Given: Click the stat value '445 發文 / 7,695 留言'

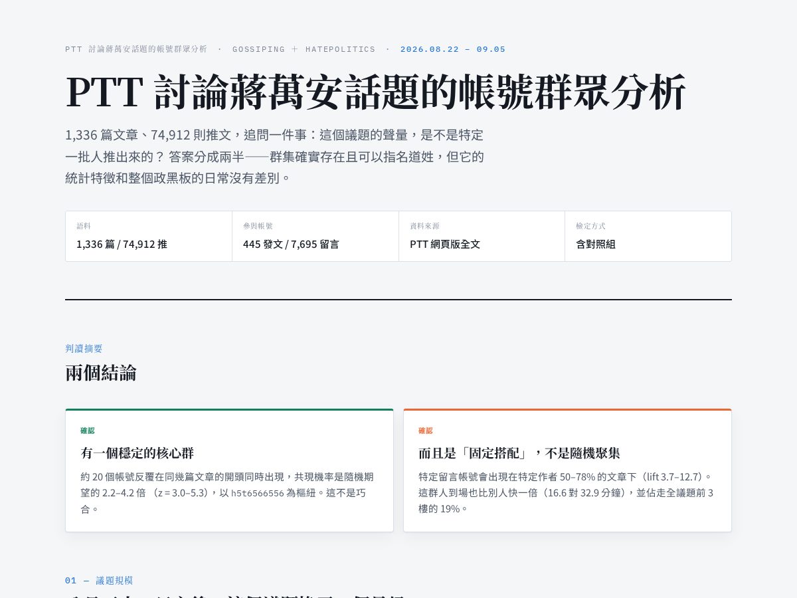Looking at the screenshot, I should tap(291, 244).
